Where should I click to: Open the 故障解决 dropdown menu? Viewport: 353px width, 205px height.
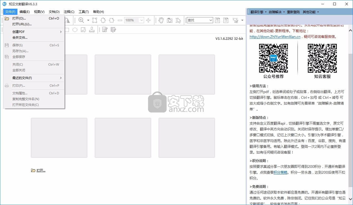pos(277,12)
